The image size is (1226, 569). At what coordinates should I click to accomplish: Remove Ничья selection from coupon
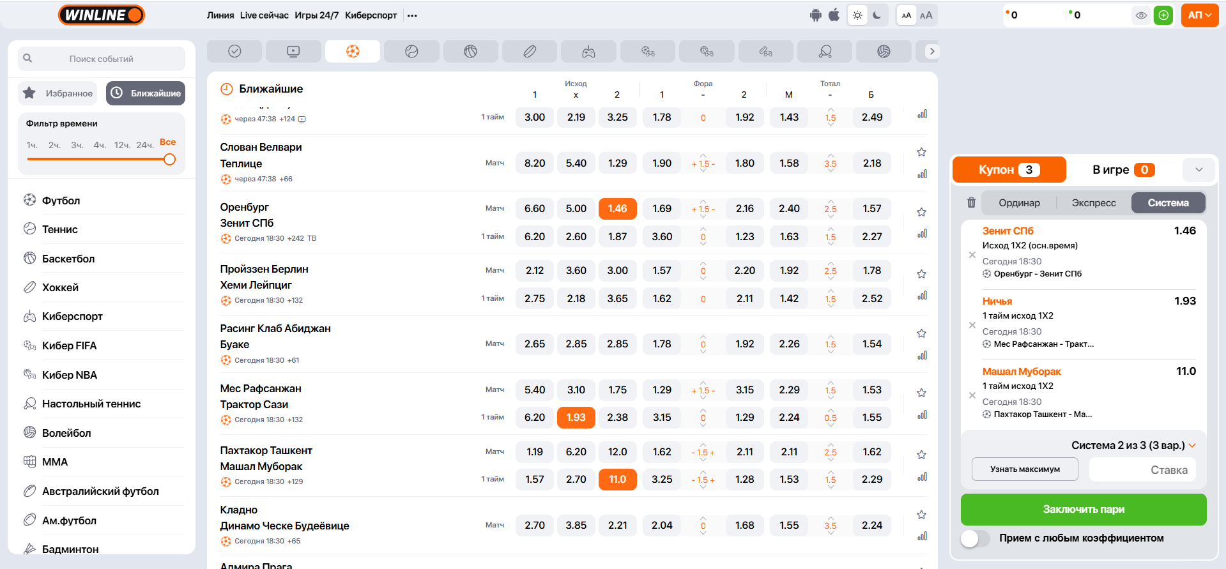(972, 325)
